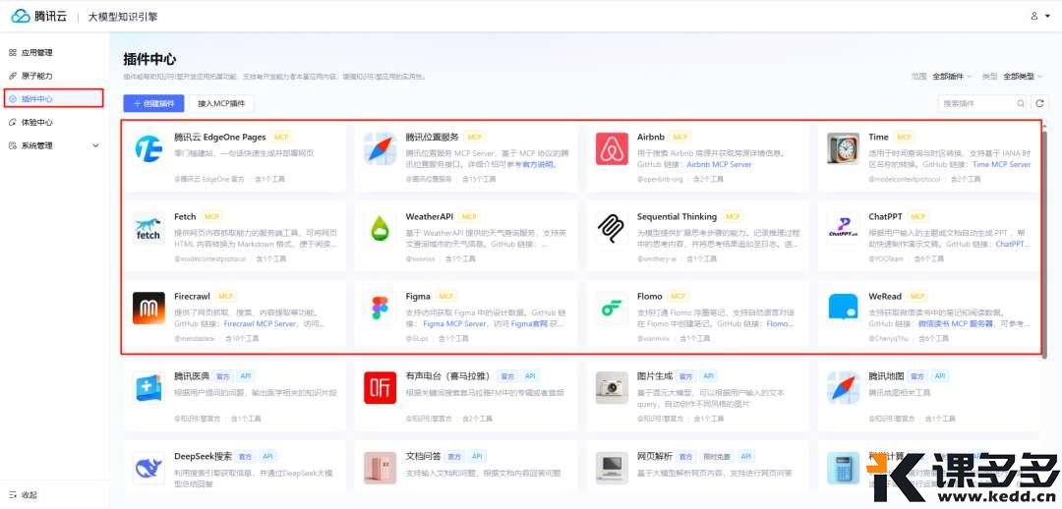Click the WeRead card title
The image size is (1062, 509).
[886, 297]
